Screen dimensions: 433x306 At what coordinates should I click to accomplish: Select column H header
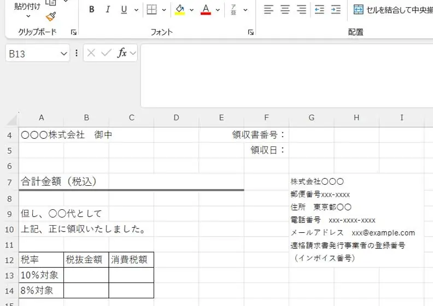pyautogui.click(x=356, y=117)
